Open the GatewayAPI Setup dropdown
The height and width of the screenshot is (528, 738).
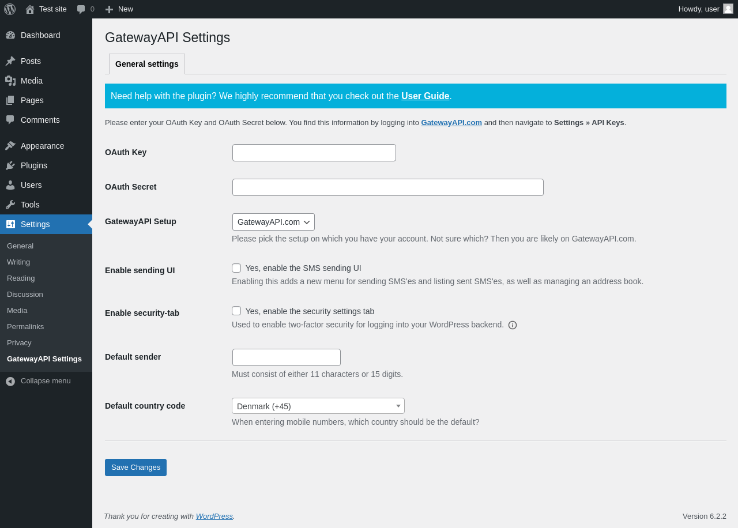pyautogui.click(x=273, y=222)
